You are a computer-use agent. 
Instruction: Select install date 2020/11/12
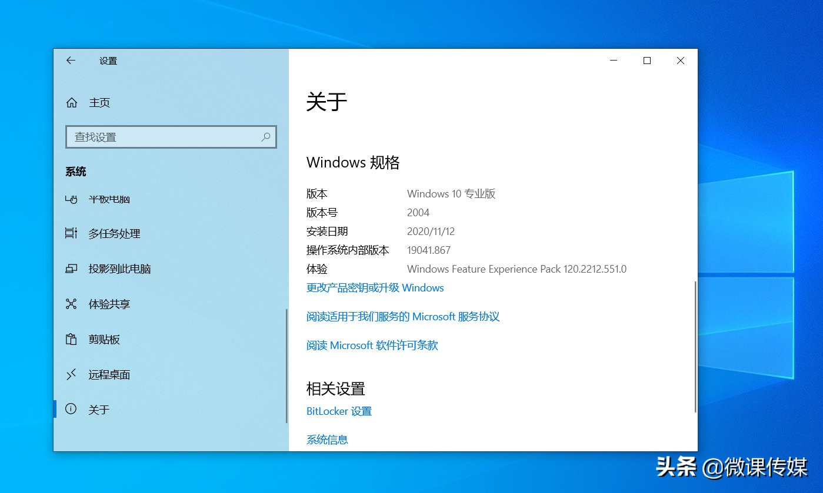pyautogui.click(x=431, y=232)
